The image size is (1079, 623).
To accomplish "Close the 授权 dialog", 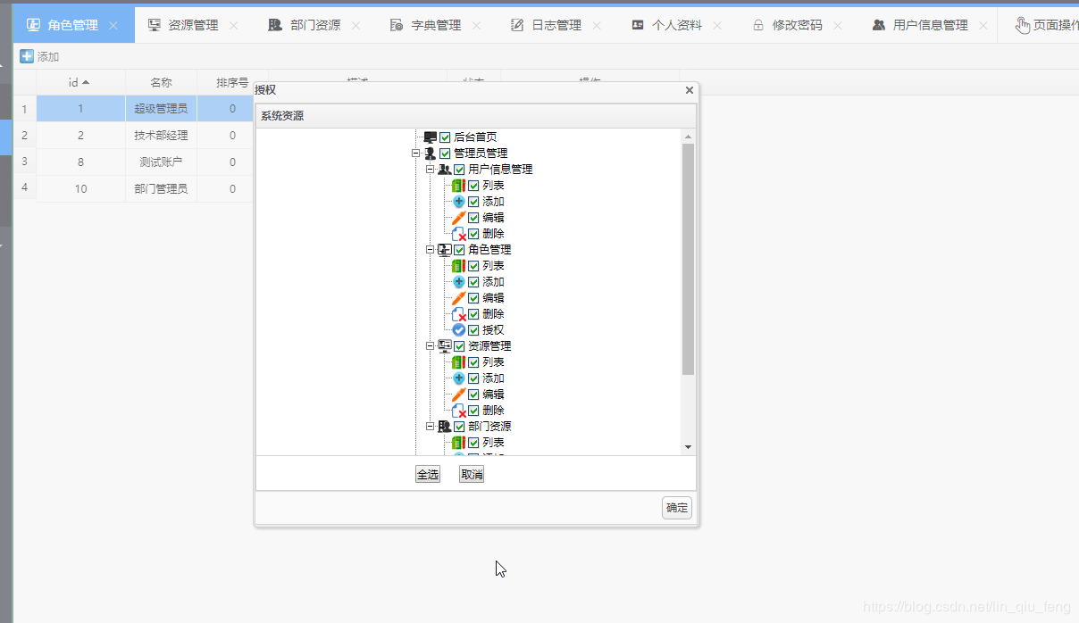I will [689, 90].
